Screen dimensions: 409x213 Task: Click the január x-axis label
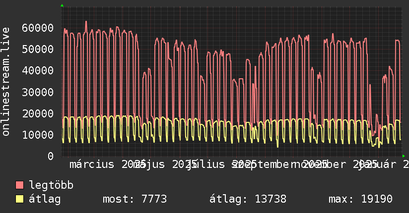pos(377,164)
